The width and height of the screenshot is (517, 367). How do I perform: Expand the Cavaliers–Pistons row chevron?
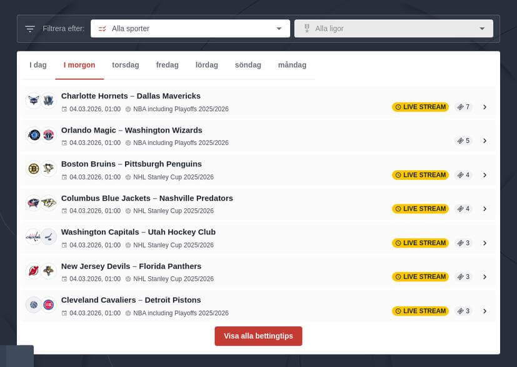point(484,311)
